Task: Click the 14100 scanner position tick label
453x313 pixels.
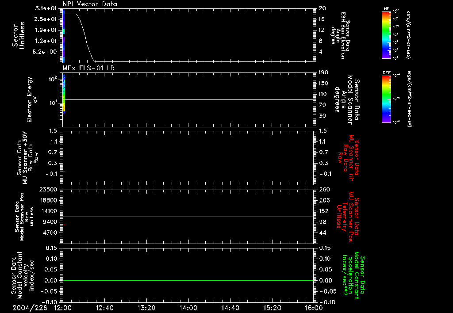Action: click(x=48, y=211)
